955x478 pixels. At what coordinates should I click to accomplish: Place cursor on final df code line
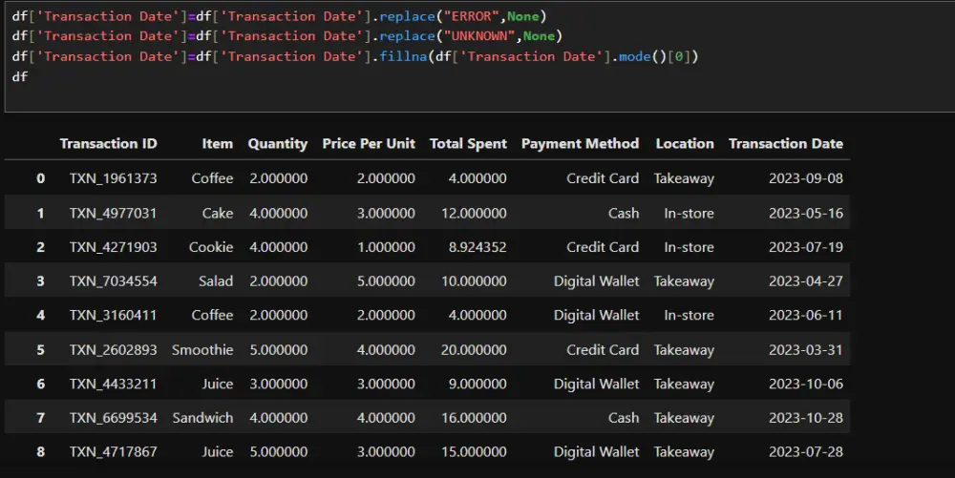point(19,76)
